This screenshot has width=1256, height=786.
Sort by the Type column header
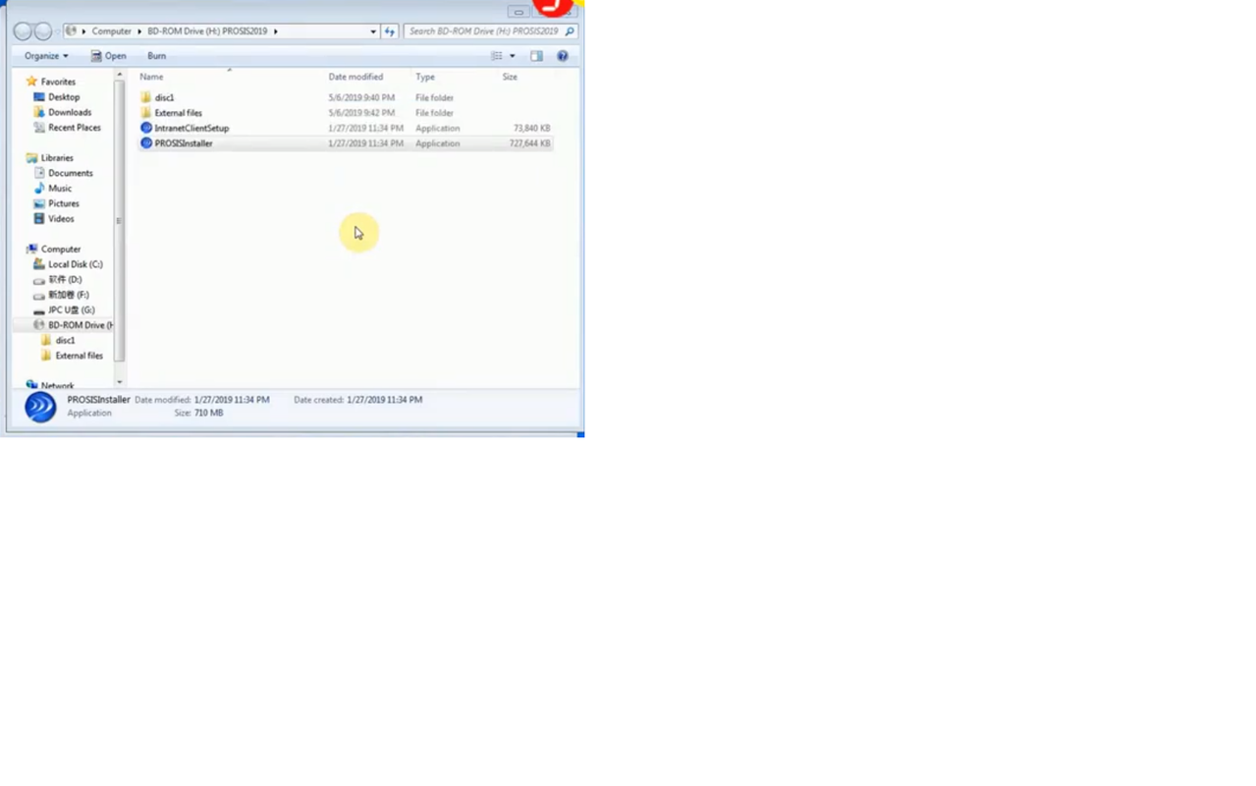pyautogui.click(x=425, y=77)
